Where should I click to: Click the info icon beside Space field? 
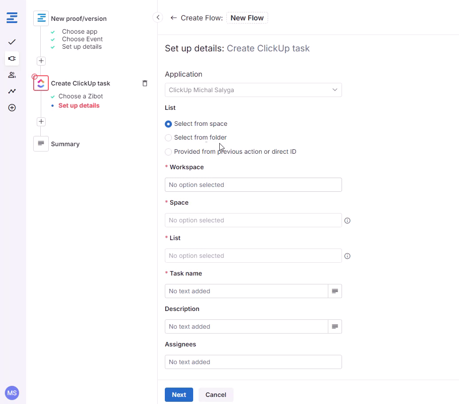point(347,221)
